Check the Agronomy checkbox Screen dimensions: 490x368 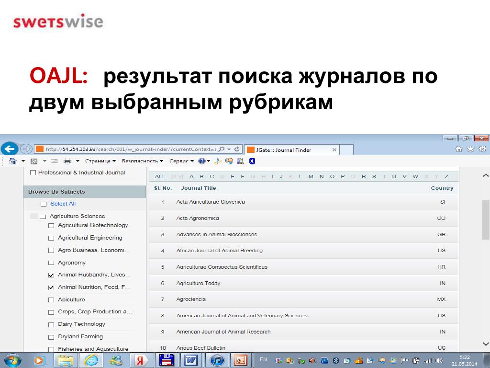point(51,263)
